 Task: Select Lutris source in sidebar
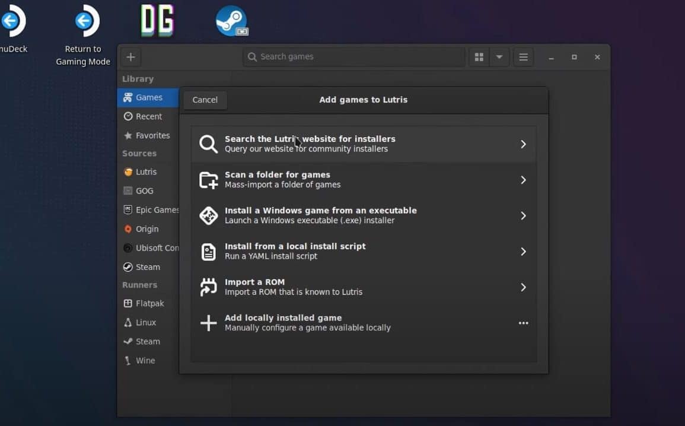[x=148, y=171]
